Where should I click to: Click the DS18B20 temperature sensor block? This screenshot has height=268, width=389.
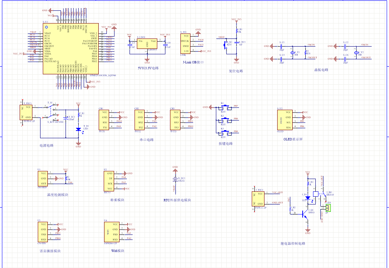click(x=44, y=179)
